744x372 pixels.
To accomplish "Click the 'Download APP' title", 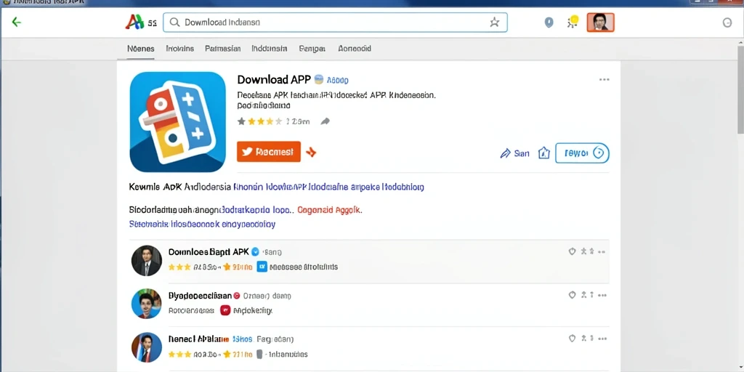I will (274, 79).
